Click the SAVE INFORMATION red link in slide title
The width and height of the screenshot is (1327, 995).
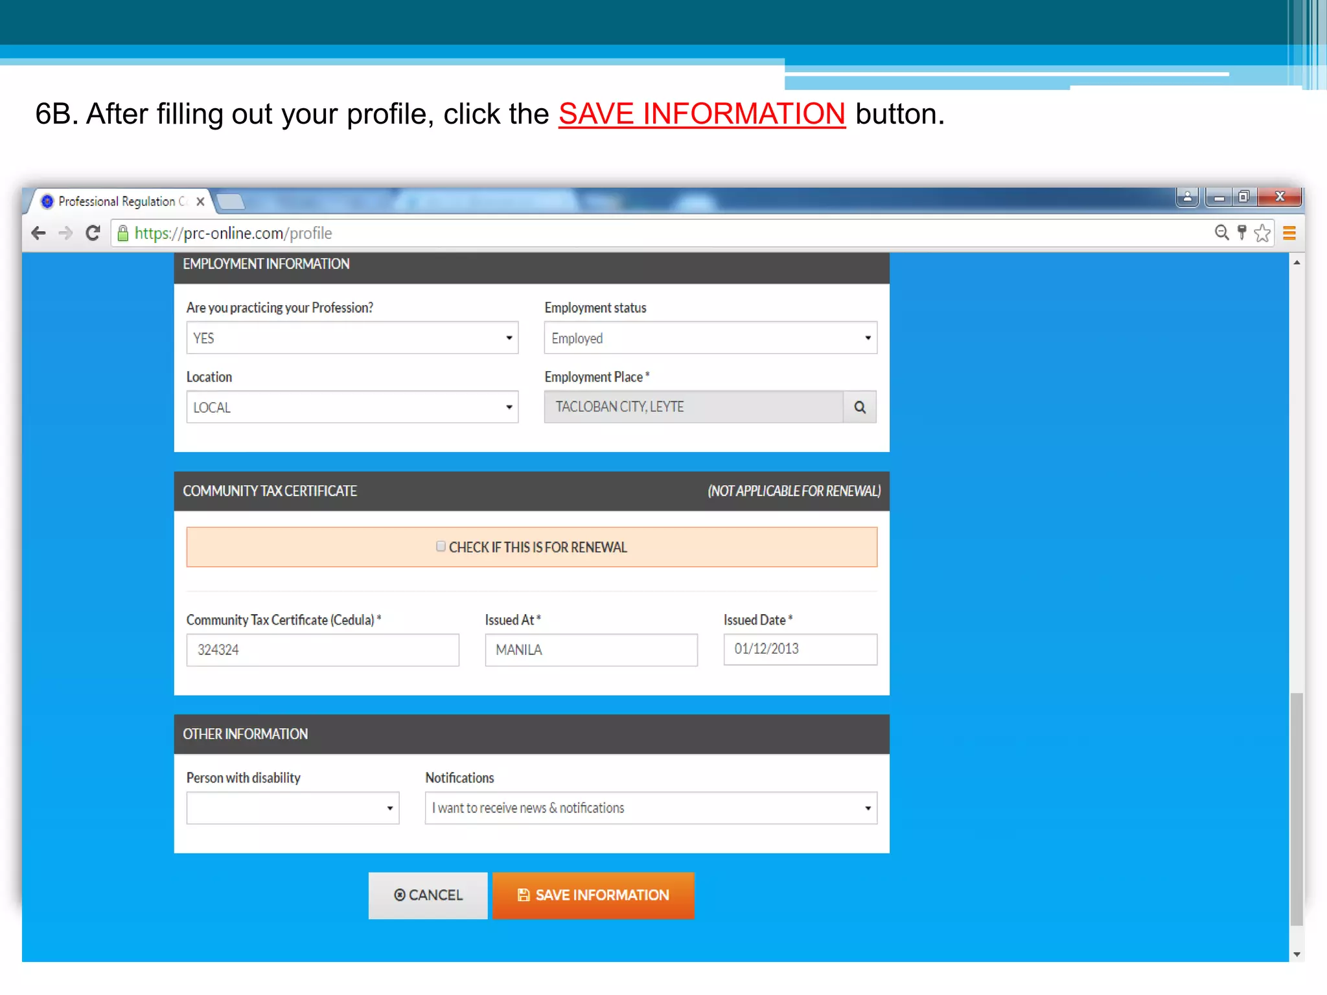click(x=702, y=114)
